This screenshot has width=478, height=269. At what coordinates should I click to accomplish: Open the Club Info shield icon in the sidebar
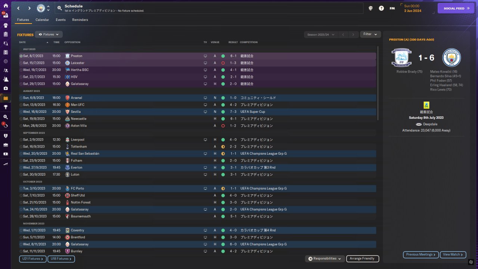tap(6, 136)
